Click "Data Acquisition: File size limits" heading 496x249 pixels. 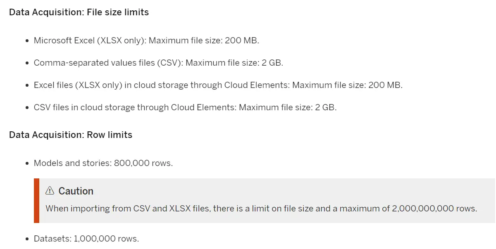tap(79, 12)
